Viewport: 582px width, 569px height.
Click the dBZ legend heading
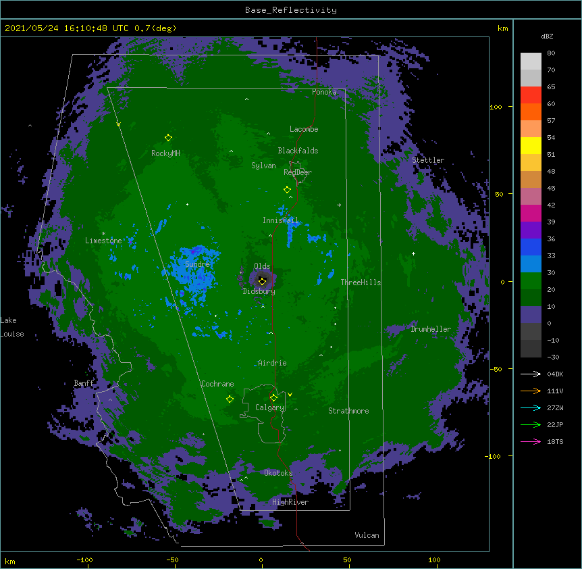(x=547, y=36)
